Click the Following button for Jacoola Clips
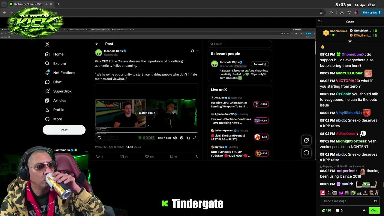384x216 pixels. tap(260, 64)
